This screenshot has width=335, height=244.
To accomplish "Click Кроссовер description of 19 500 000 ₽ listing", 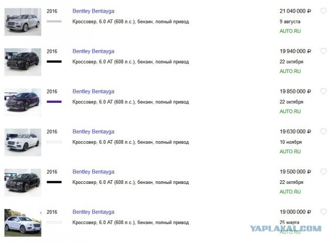I will click(x=130, y=182).
